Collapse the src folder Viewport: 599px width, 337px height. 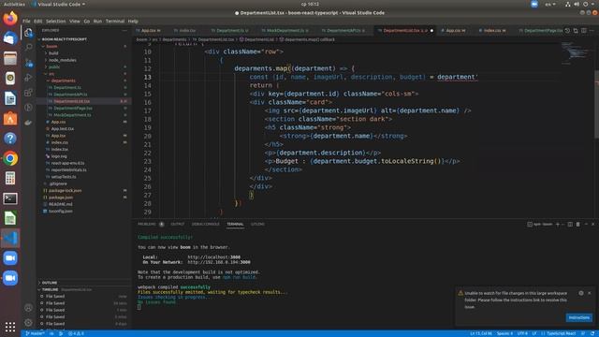(51, 74)
